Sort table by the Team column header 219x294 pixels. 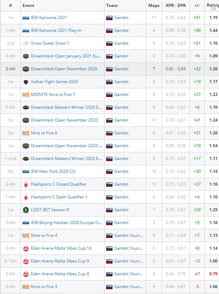pyautogui.click(x=112, y=6)
